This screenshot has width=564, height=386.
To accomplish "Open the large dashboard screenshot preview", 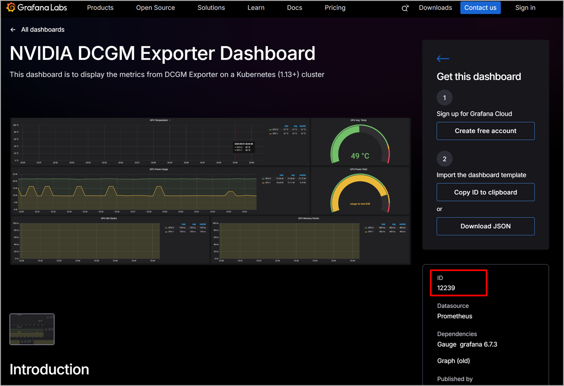I will tap(210, 191).
